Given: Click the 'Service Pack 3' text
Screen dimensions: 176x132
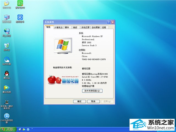Looking at the screenshot, I should point(89,45).
